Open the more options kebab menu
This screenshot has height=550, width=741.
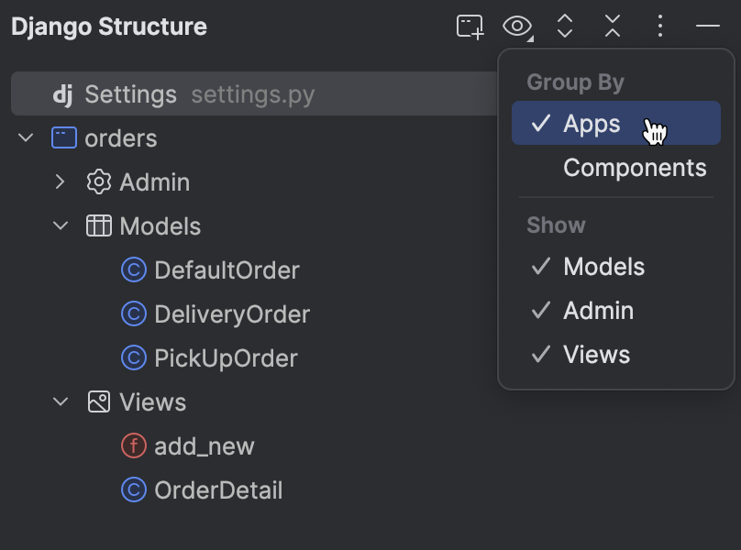[x=659, y=27]
